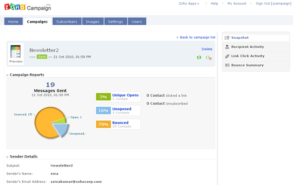This screenshot has height=185, width=293.
Task: Sign out of the zcampaign account
Action: click(272, 4)
